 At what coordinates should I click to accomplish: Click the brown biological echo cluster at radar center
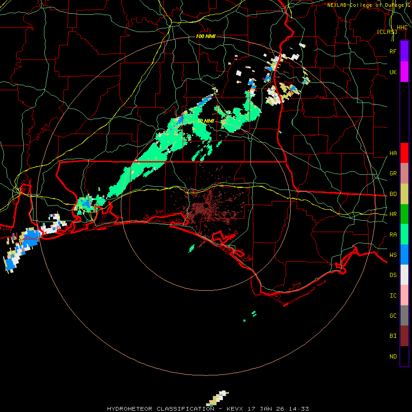click(206, 207)
